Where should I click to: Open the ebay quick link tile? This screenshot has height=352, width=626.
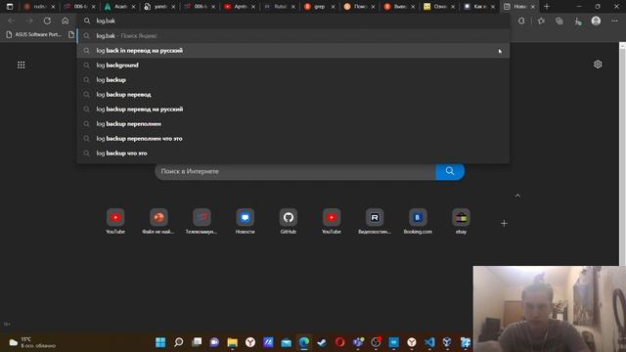coord(461,221)
